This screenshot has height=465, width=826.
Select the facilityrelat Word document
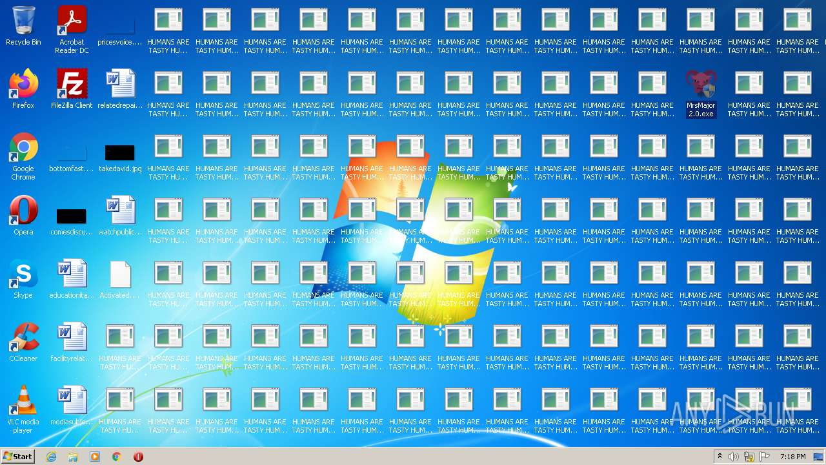tap(72, 342)
